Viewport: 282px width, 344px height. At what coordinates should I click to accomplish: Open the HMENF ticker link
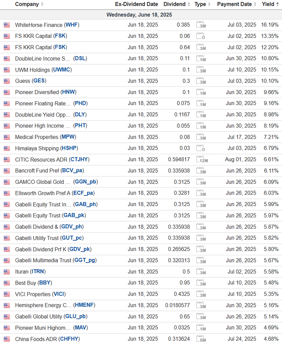point(84,305)
